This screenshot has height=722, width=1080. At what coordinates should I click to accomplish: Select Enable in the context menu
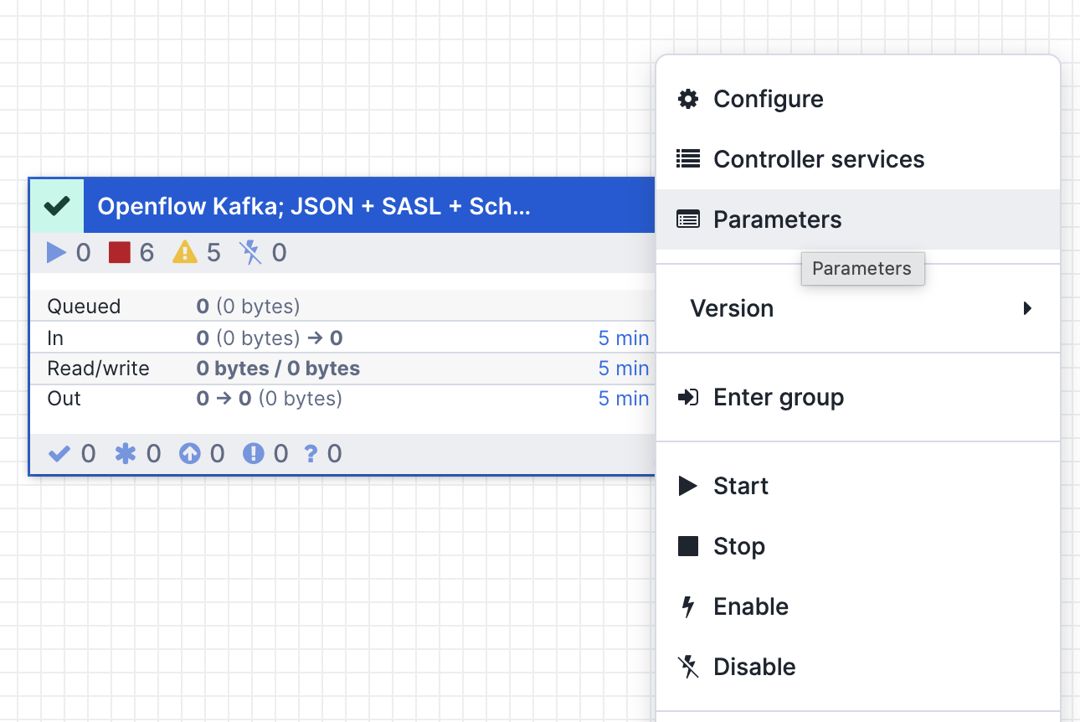(x=858, y=606)
